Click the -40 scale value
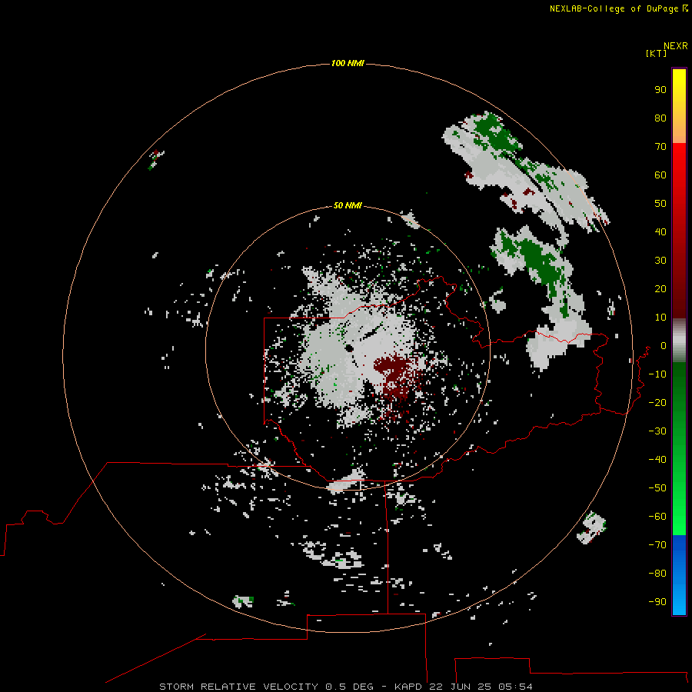Viewport: 692px width, 692px height. [x=657, y=460]
